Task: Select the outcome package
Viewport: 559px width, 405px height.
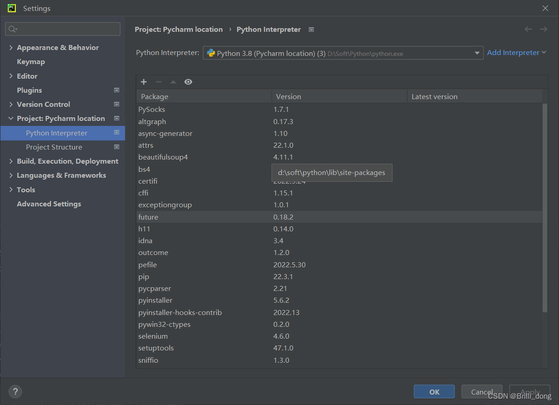Action: tap(339, 253)
